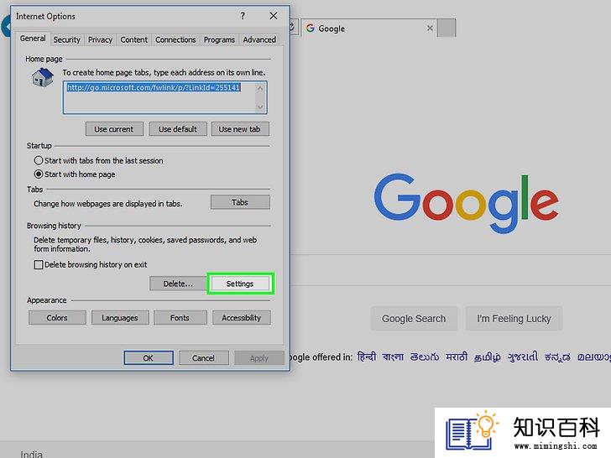Click the Google logo
Viewport: 611px width, 458px height.
point(467,202)
